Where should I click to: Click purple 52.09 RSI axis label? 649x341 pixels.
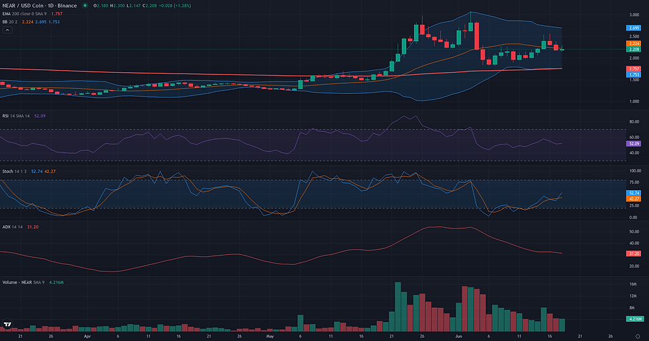[633, 144]
